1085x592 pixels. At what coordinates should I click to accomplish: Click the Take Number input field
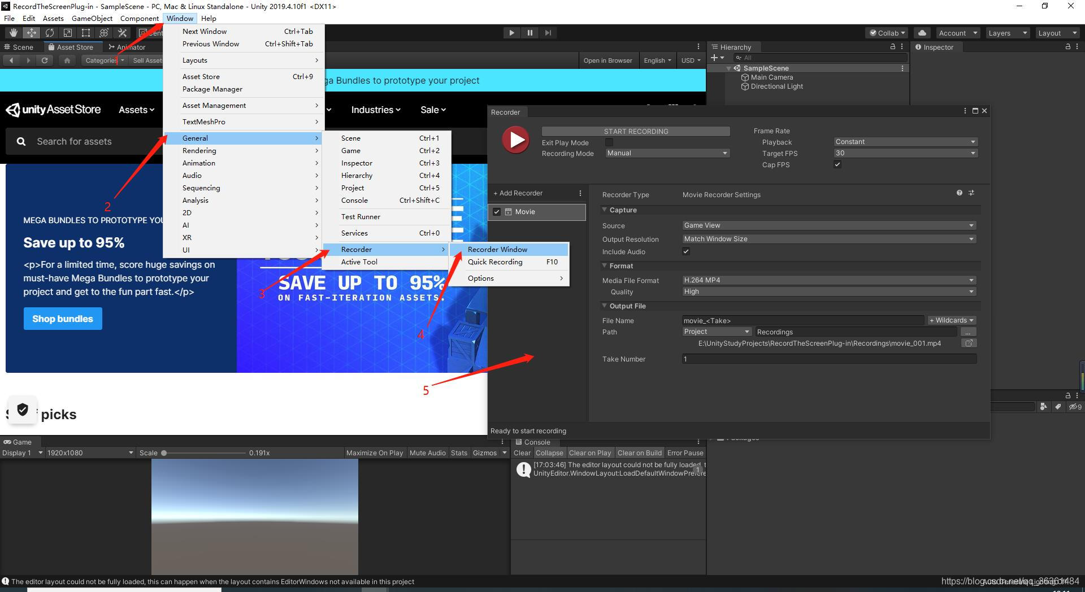[829, 359]
